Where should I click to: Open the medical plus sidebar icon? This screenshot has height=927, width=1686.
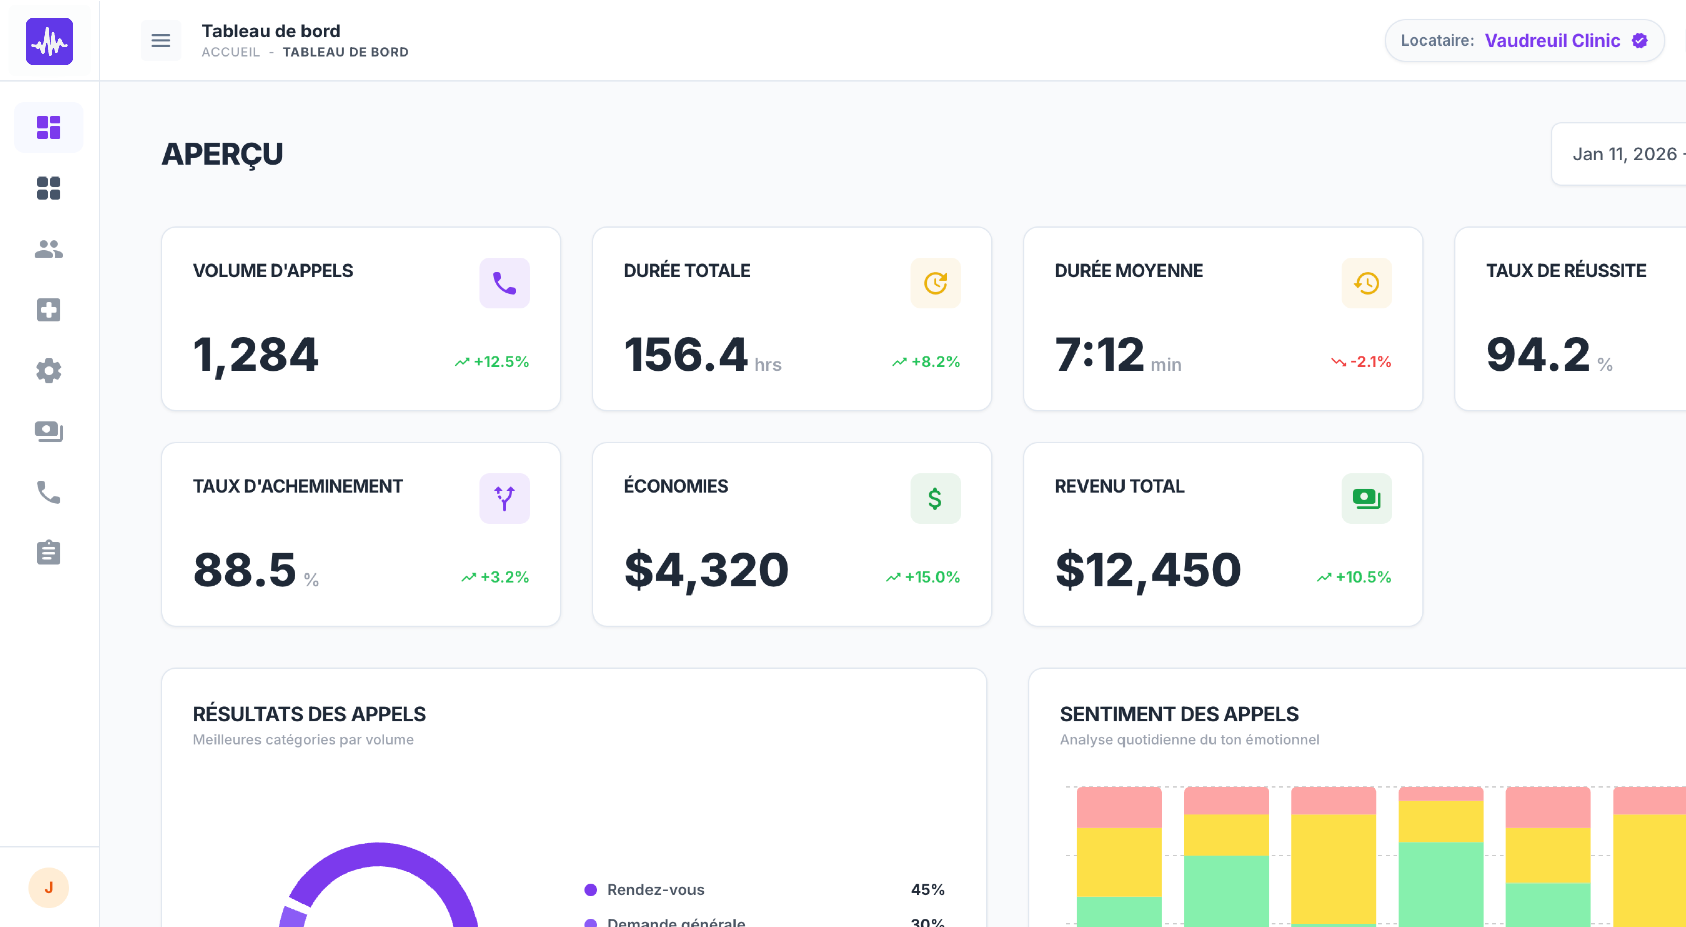point(49,310)
